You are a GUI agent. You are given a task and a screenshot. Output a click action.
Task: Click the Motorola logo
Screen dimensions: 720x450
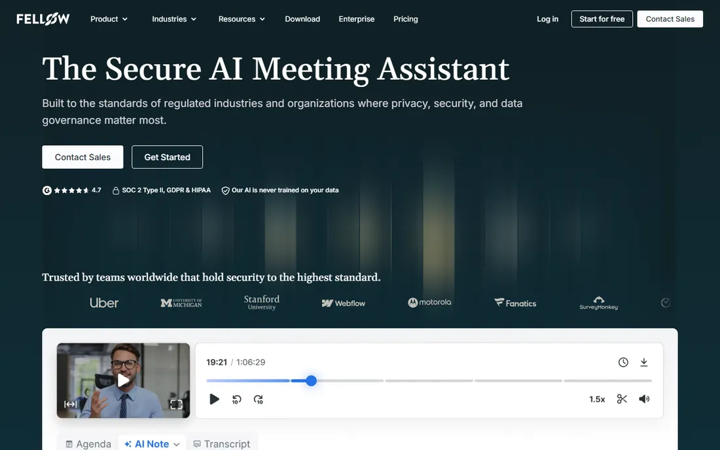pyautogui.click(x=429, y=302)
